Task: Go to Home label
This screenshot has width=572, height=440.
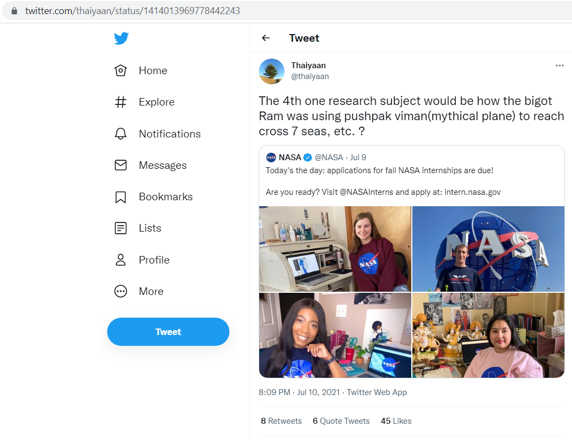Action: 153,71
